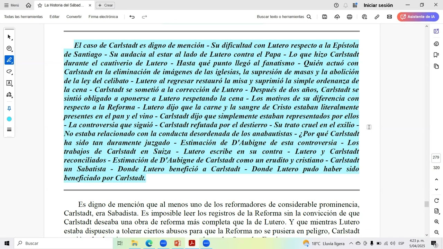This screenshot has height=249, width=443.
Task: Redo the last action
Action: click(x=145, y=17)
